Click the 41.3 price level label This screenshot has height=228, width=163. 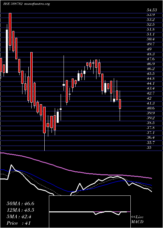151,103
